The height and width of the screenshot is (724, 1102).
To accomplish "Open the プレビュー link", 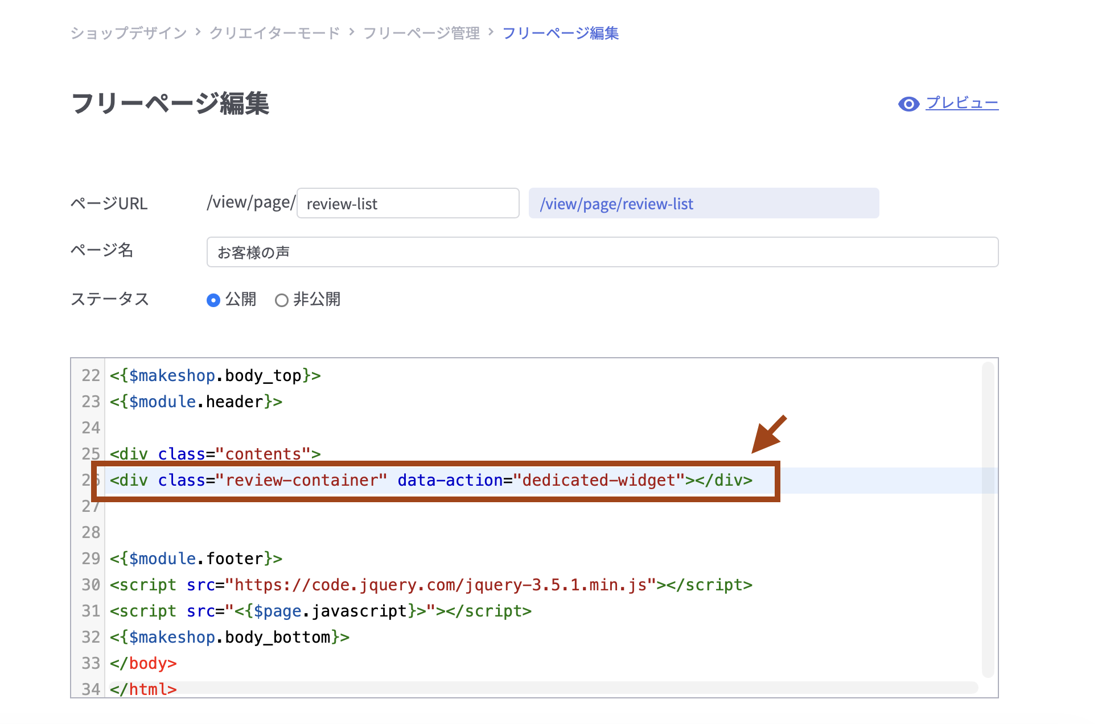I will point(962,103).
